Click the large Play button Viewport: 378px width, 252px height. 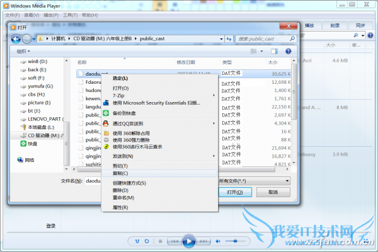tap(189, 241)
